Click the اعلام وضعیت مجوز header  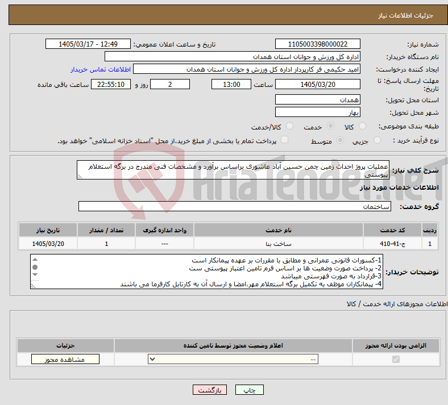tap(233, 345)
